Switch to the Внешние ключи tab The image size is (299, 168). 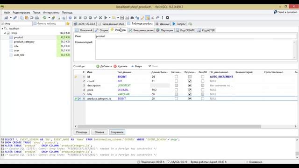coord(141,30)
